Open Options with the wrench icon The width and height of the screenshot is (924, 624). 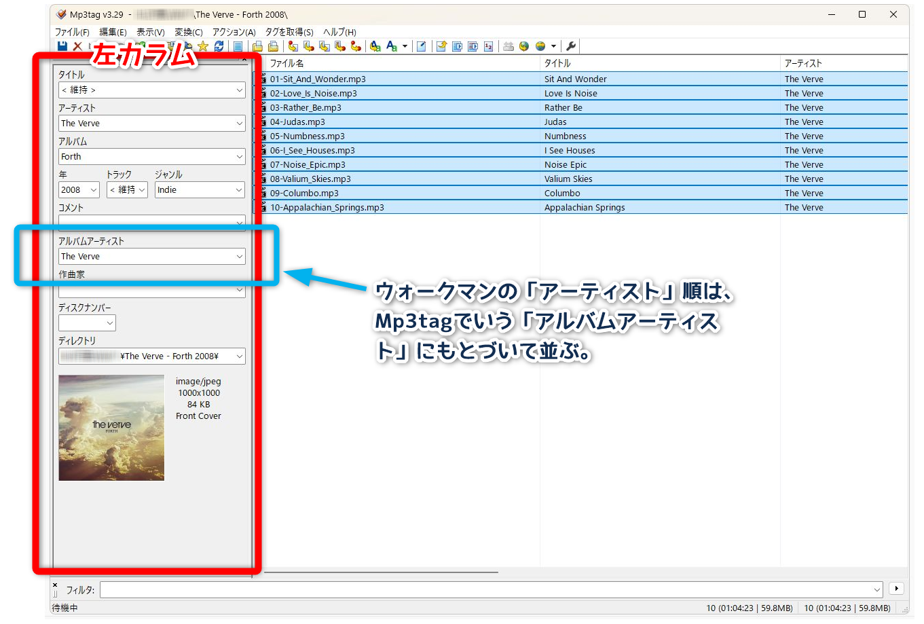[571, 46]
